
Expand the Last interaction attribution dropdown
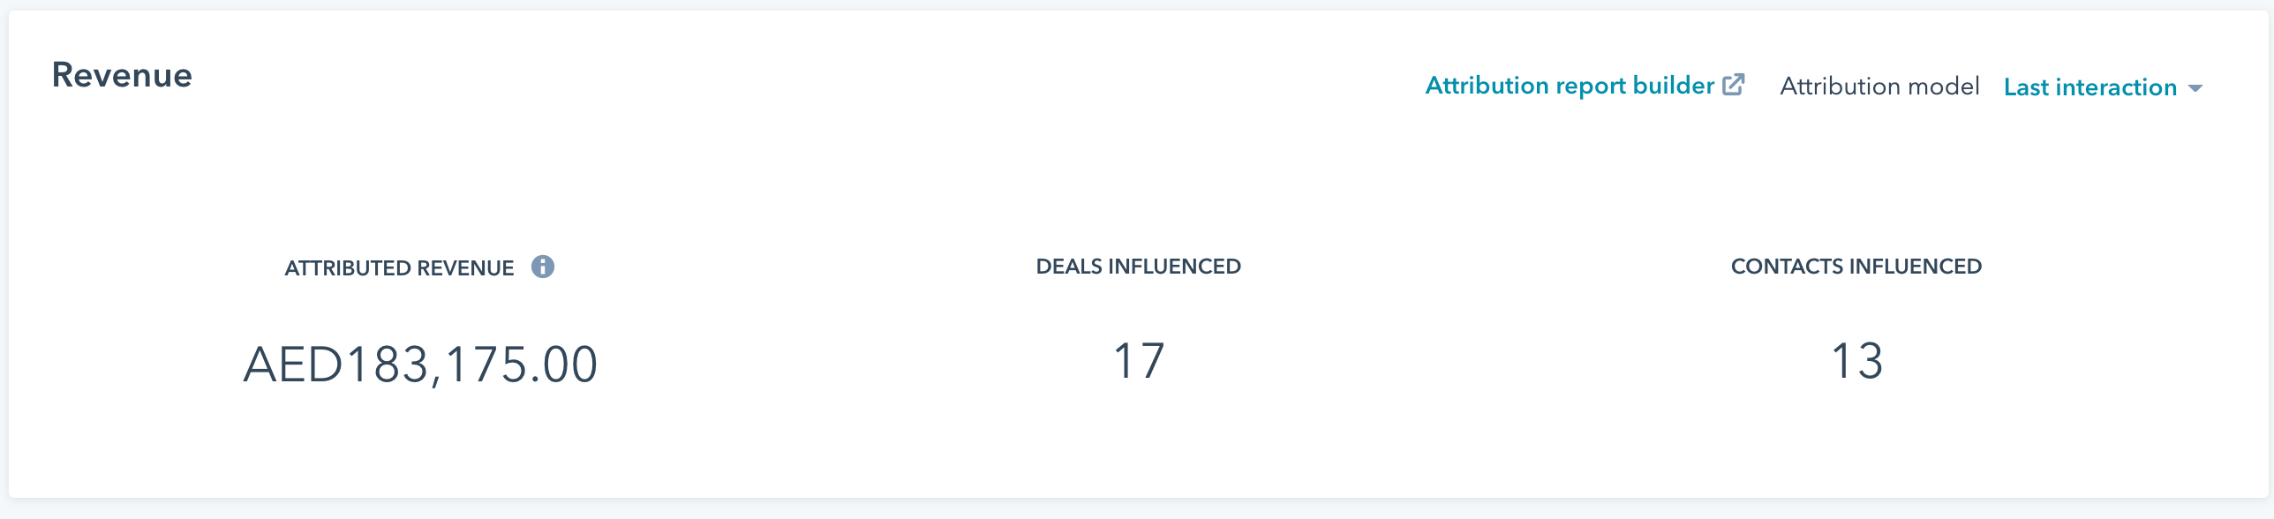2103,87
